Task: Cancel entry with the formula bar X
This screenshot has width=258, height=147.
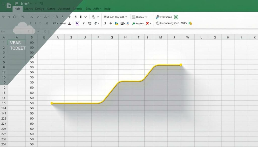Action: tap(45, 31)
